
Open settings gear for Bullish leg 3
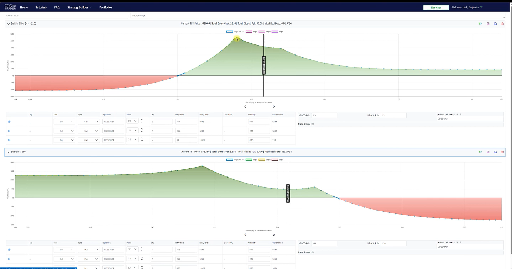[x=9, y=140]
